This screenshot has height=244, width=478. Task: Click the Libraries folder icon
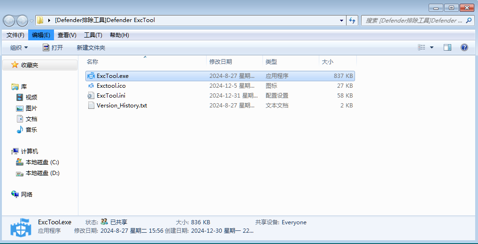coord(15,87)
